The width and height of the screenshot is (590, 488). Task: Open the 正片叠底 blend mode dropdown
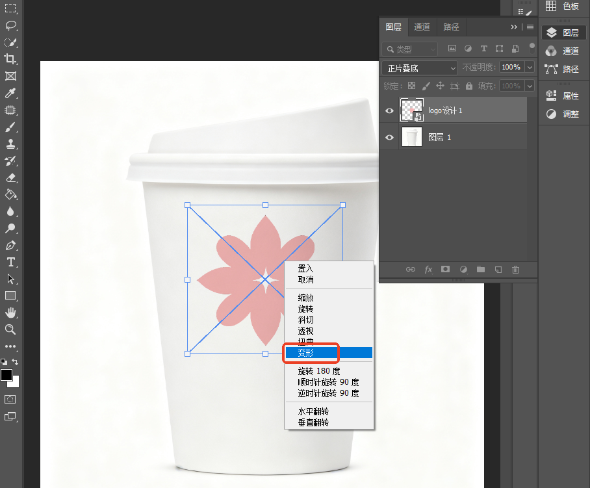coord(420,68)
